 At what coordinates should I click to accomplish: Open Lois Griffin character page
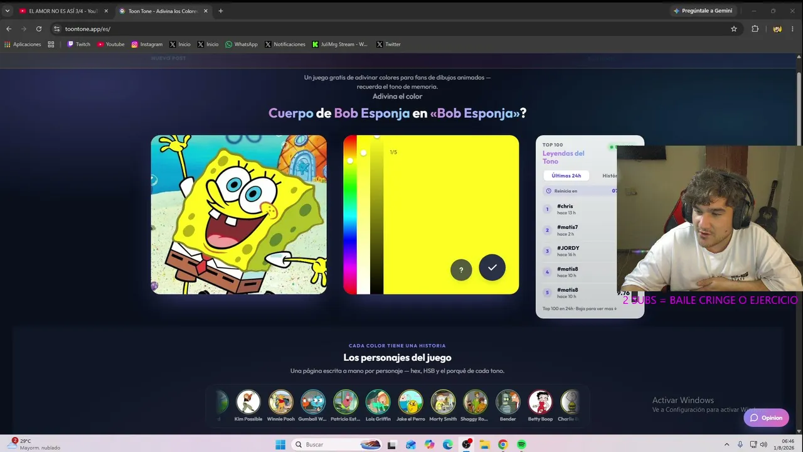coord(378,406)
